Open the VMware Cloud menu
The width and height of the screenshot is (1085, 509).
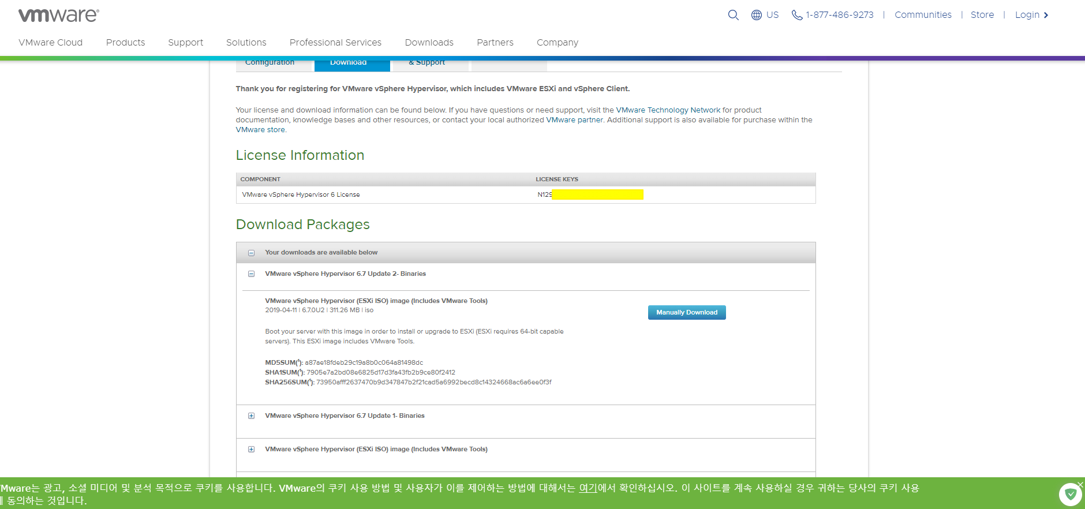(51, 43)
